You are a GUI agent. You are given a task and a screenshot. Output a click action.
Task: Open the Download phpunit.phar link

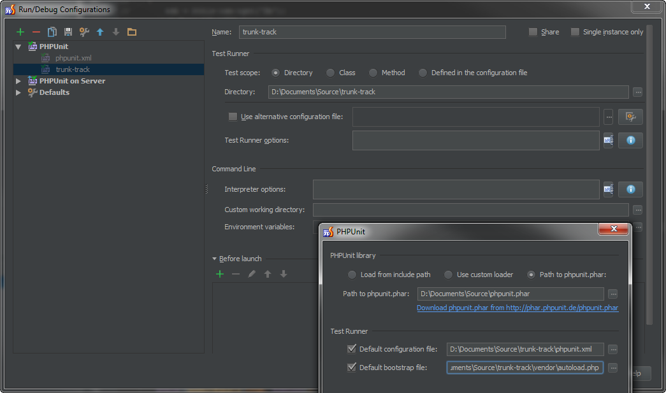coord(517,308)
